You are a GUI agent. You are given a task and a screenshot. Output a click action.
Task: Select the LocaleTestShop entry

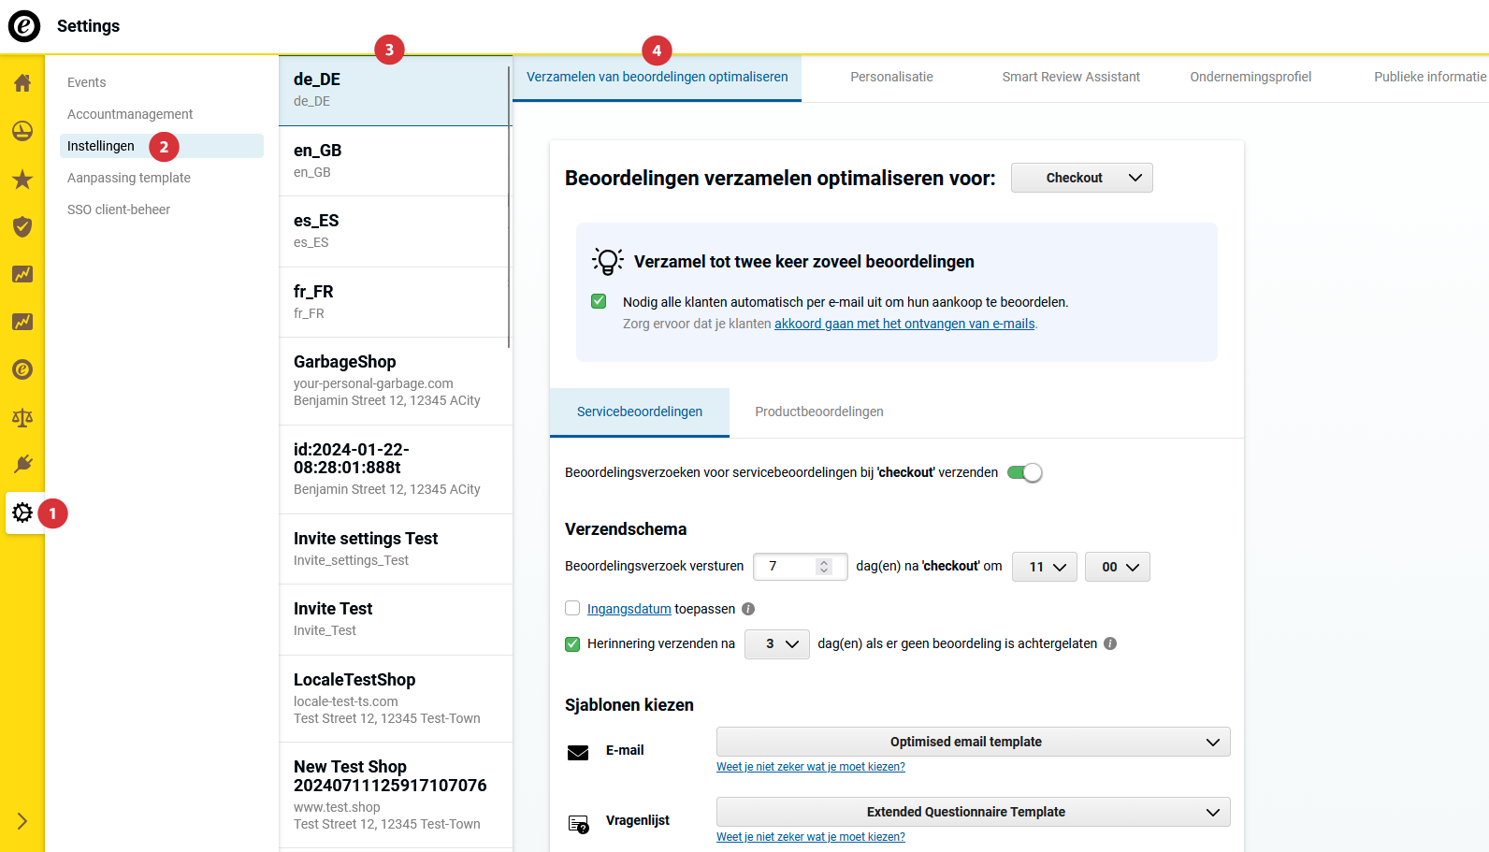[x=394, y=699]
